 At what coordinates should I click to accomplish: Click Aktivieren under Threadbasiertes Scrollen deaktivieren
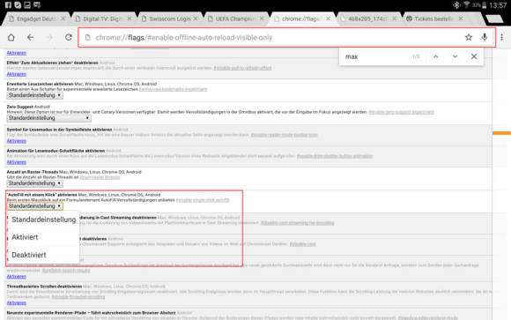pyautogui.click(x=16, y=303)
